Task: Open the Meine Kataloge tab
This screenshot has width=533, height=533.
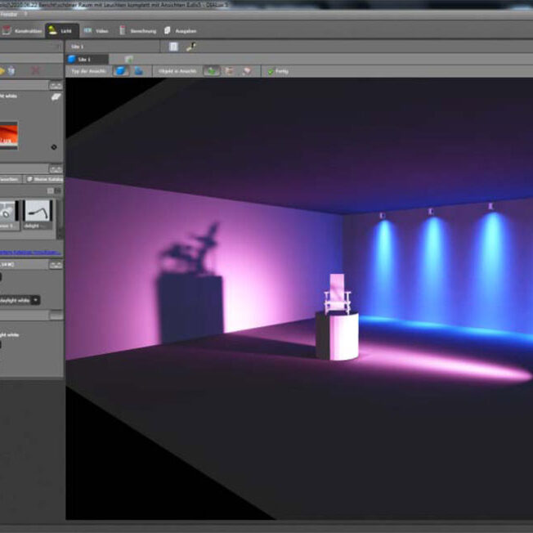Action: coord(44,179)
